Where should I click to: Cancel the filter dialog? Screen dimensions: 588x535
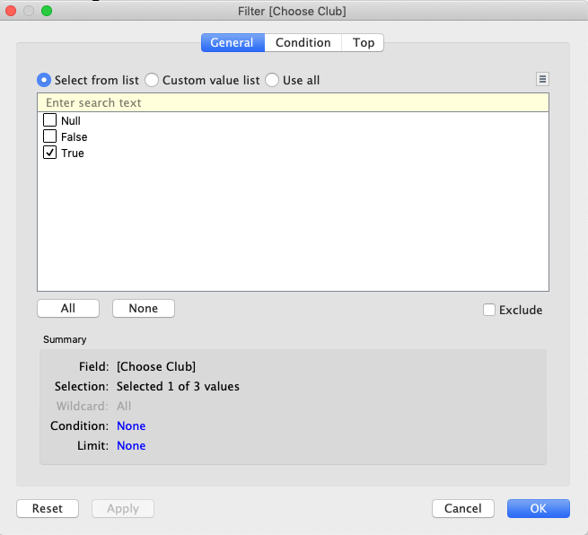(x=463, y=508)
